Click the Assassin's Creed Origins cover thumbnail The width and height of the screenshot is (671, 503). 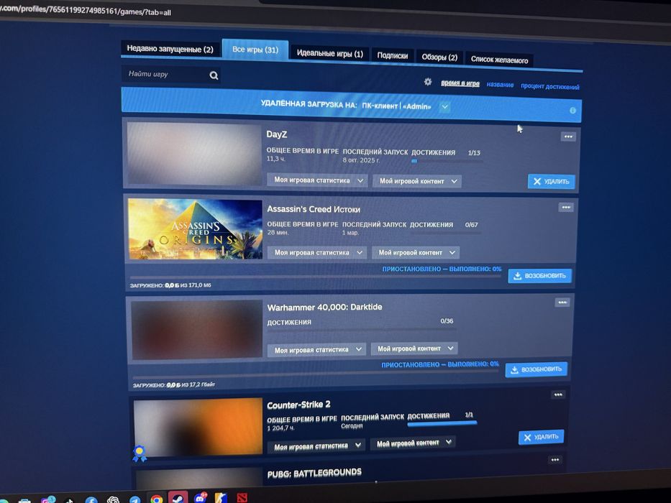point(195,229)
